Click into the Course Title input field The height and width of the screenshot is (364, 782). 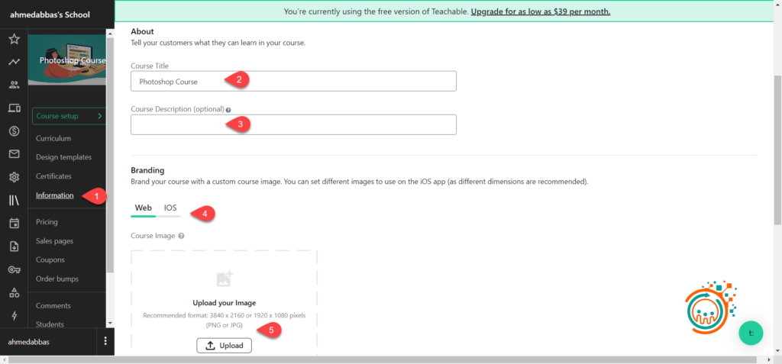click(x=293, y=81)
